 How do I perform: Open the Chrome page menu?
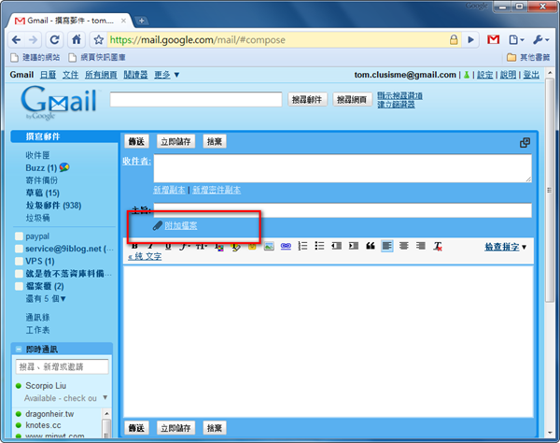point(516,39)
